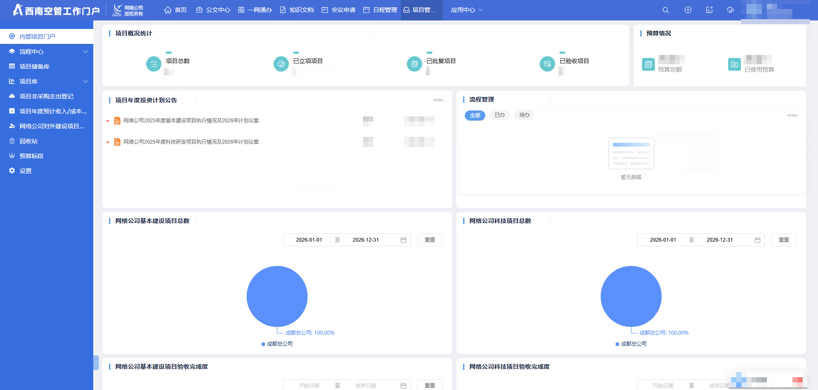The image size is (818, 390).
Task: Click document icon of 基本建设项目 announcement
Action: [x=117, y=121]
